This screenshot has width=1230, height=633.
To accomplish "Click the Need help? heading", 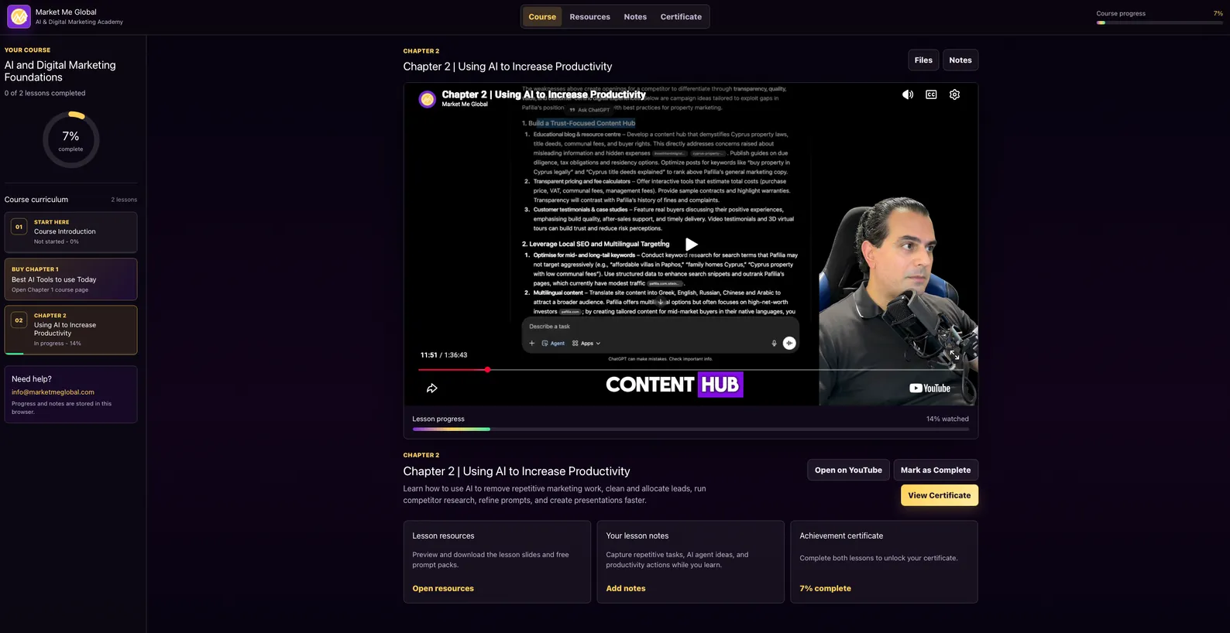I will (32, 379).
